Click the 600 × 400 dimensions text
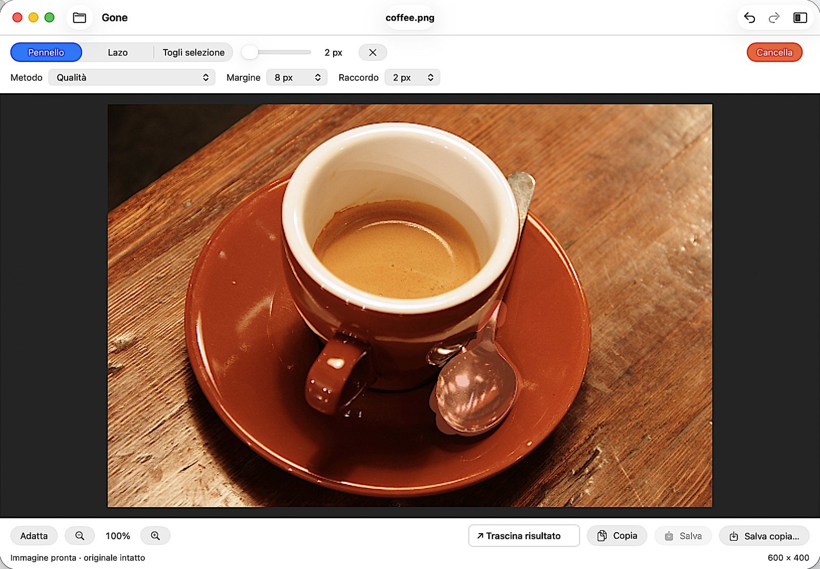 [788, 558]
